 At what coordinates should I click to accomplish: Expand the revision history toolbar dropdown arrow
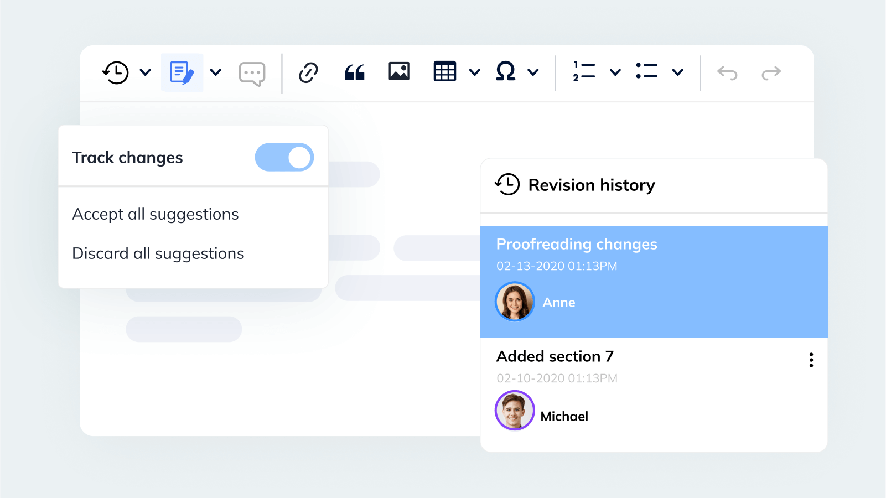pyautogui.click(x=146, y=72)
